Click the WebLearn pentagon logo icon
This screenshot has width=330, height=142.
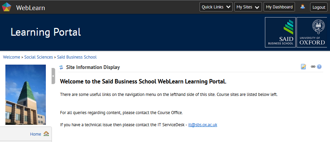click(6, 7)
